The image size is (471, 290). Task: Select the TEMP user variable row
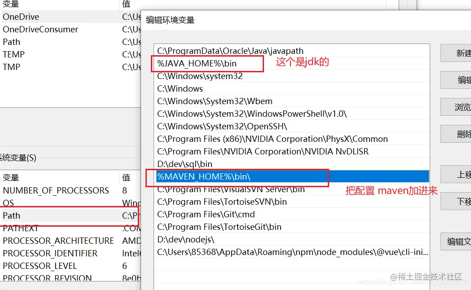pyautogui.click(x=70, y=55)
